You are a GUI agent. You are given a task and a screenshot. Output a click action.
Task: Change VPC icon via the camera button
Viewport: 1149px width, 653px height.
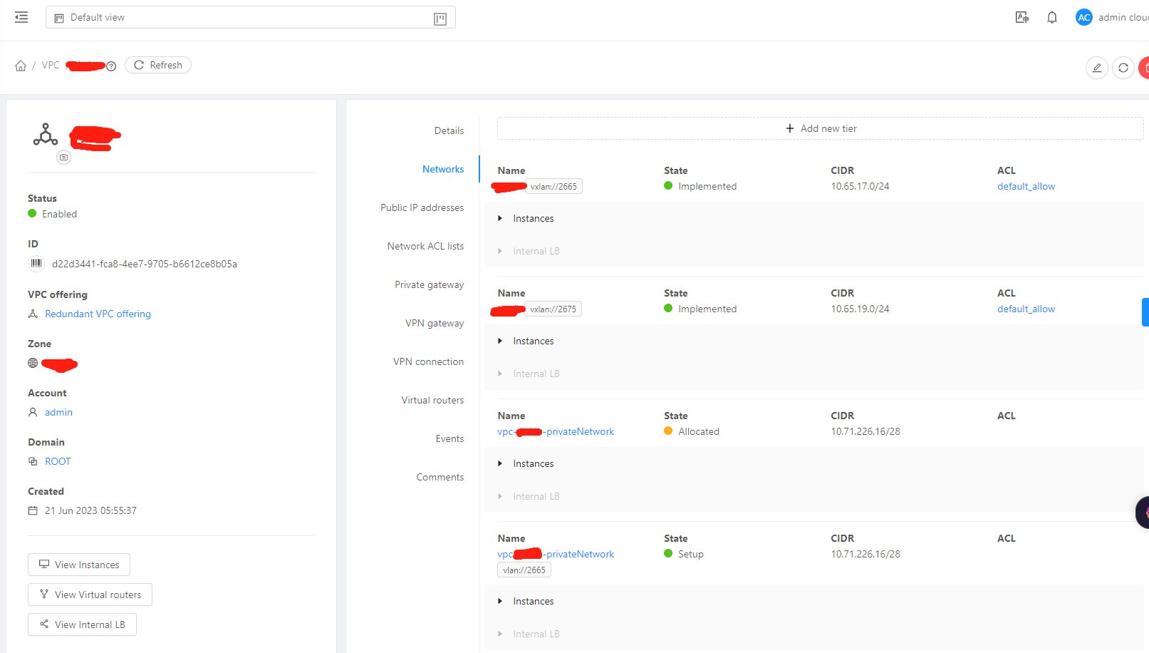pyautogui.click(x=63, y=157)
